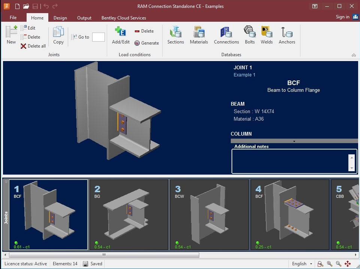Switch to the Design tab
The image size is (360, 269).
click(60, 18)
